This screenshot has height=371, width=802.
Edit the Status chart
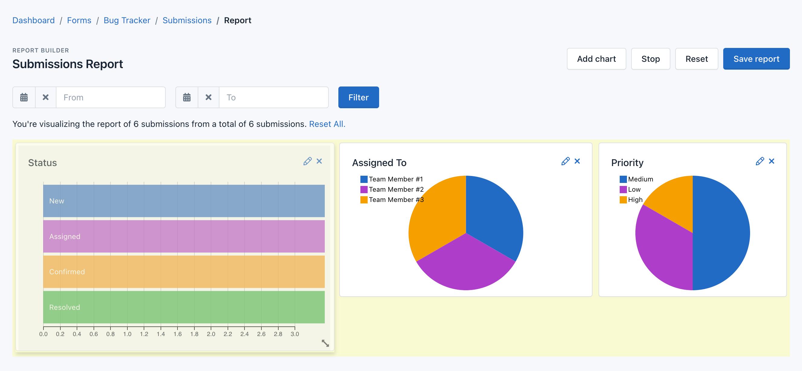coord(308,161)
